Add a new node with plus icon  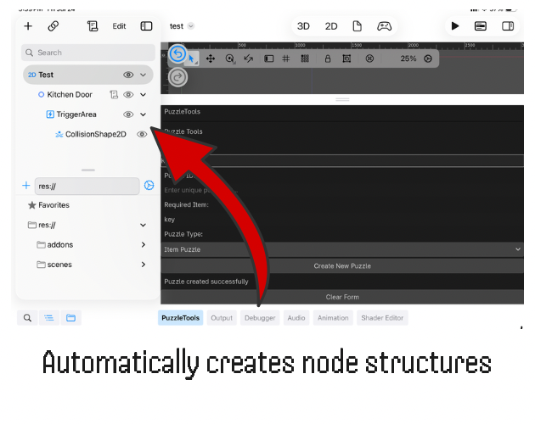coord(28,26)
